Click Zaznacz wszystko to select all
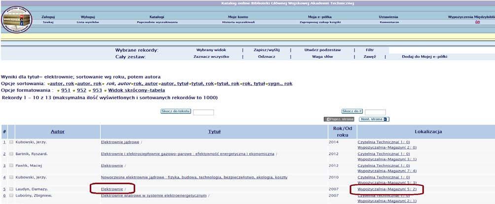This screenshot has width=495, height=204. (x=211, y=57)
